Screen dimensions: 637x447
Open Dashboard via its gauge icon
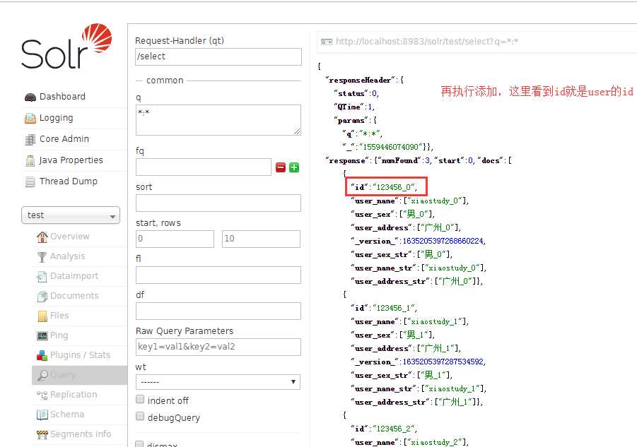(x=30, y=97)
